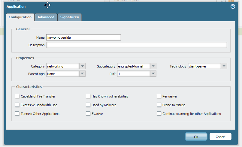The width and height of the screenshot is (242, 147).
Task: Check Excessive Bandwidth Use
Action: (17, 105)
